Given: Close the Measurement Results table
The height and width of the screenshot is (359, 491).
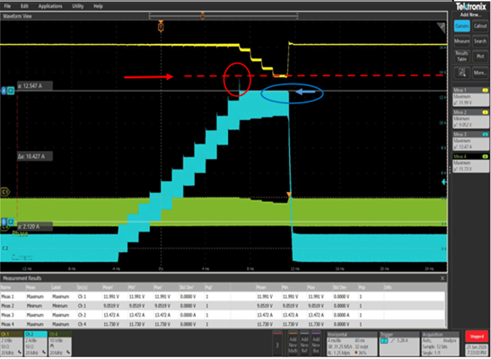Looking at the screenshot, I should tap(443, 278).
